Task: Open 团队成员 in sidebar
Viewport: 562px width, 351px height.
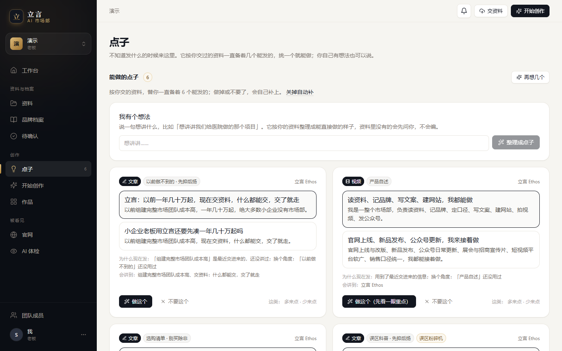Action: (x=48, y=315)
